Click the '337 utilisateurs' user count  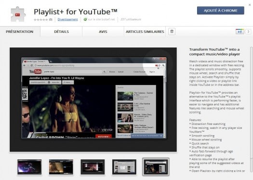pos(131,19)
